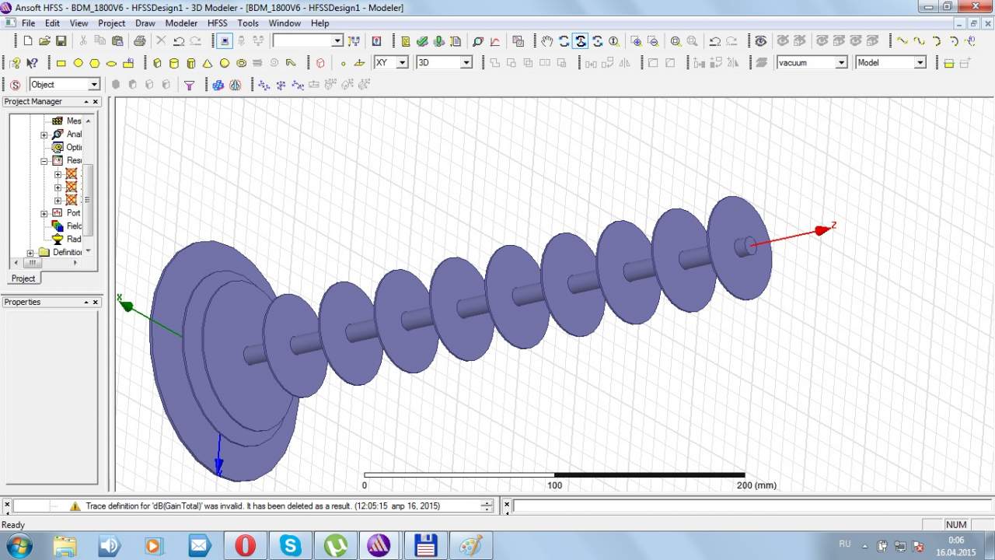The width and height of the screenshot is (995, 560).
Task: Click the Project Manager vertical scrollbar thumb
Action: pyautogui.click(x=88, y=198)
